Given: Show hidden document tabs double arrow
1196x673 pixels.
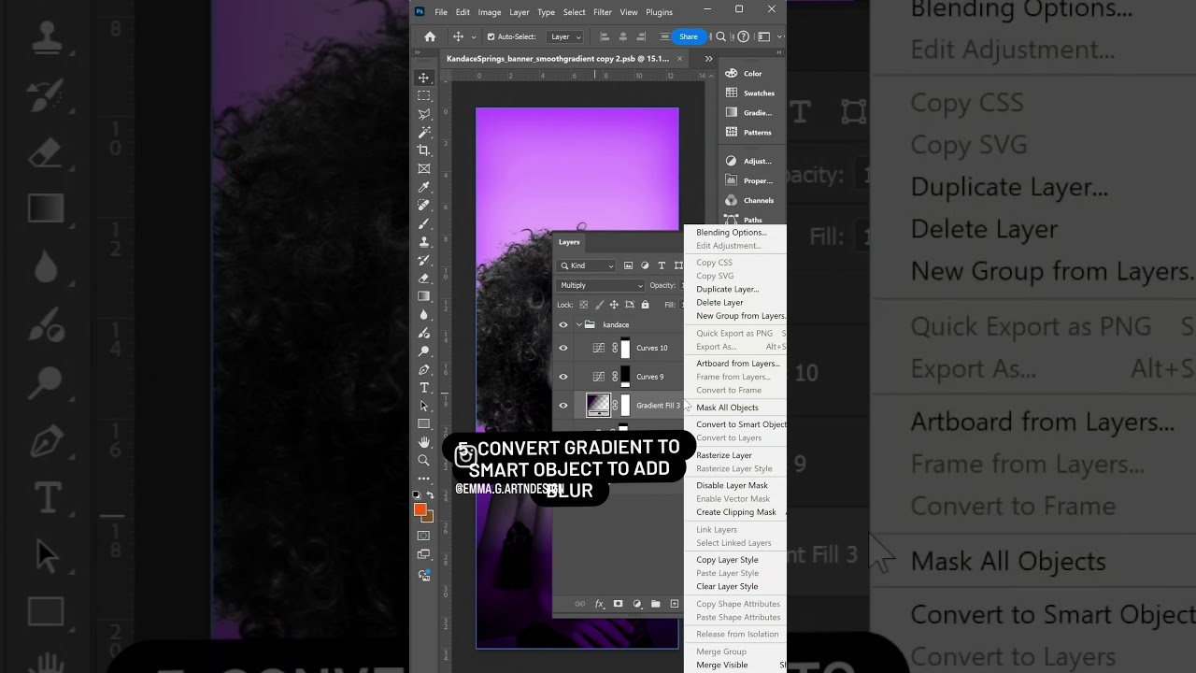Looking at the screenshot, I should coord(708,58).
